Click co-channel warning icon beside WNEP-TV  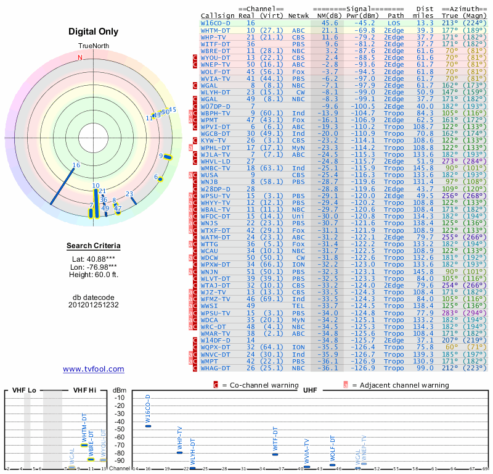click(195, 64)
